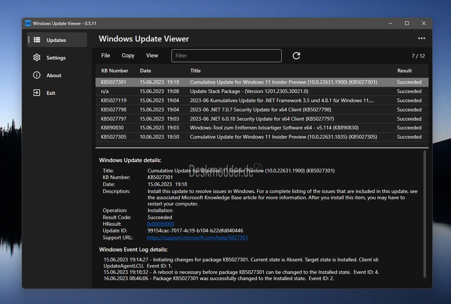The height and width of the screenshot is (304, 451).
Task: Open the HResult 0x00000000 link
Action: (160, 224)
